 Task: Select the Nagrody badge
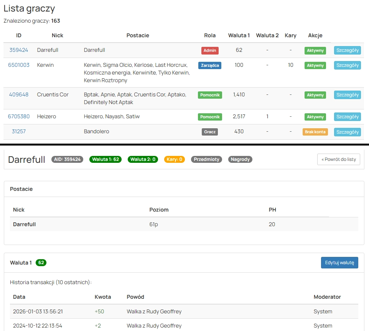pos(240,159)
